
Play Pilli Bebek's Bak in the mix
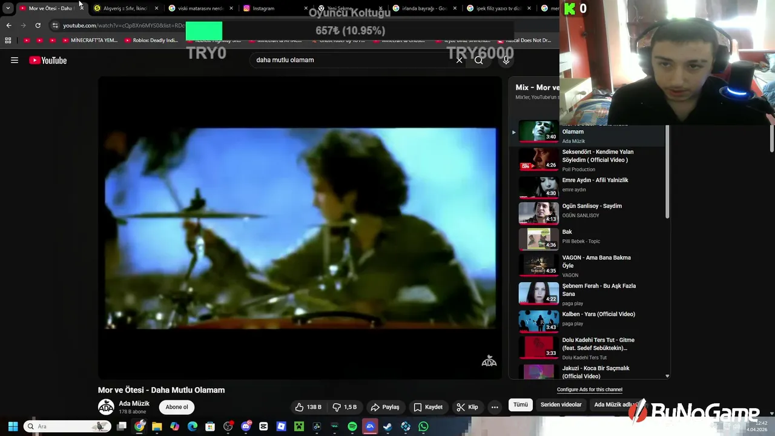click(x=587, y=238)
